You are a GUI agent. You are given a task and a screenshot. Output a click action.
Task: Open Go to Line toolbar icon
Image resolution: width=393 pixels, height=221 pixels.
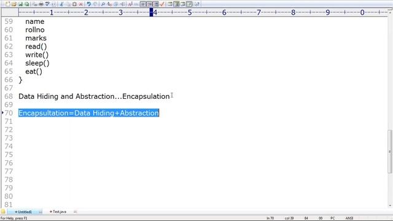(122, 4)
